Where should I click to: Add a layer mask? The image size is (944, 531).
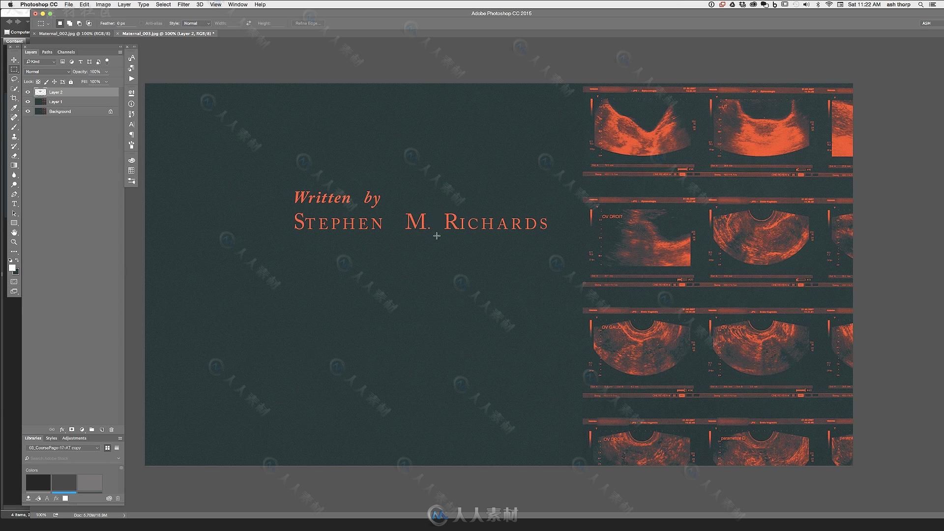[x=72, y=429]
